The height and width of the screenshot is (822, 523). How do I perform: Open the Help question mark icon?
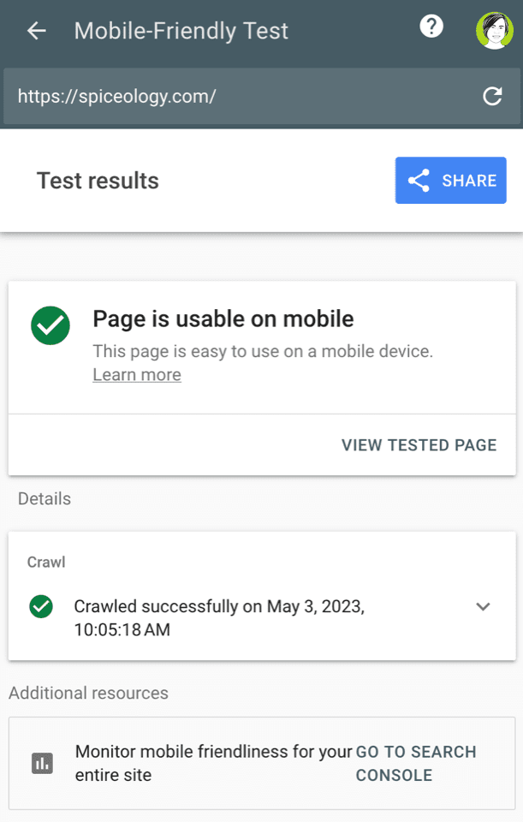pyautogui.click(x=431, y=26)
